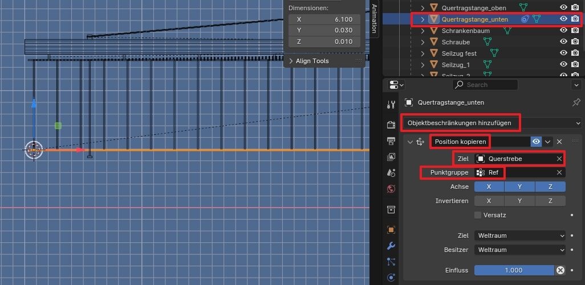Click the mesh data icon on the Quertragstange_oben row
Screen dimensions: 585x285
pyautogui.click(x=523, y=7)
